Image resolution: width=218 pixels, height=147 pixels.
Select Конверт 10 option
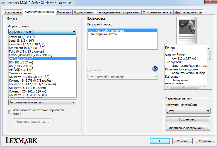tap(42, 84)
